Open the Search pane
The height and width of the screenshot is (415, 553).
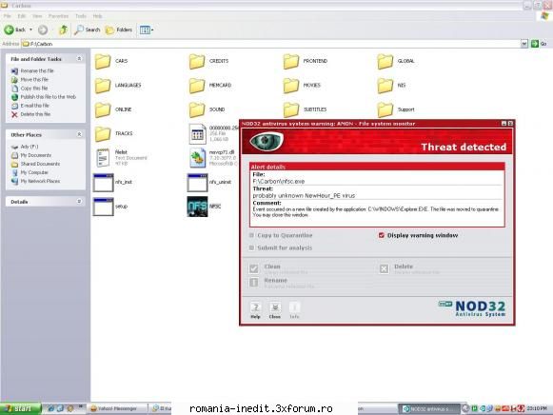[88, 30]
